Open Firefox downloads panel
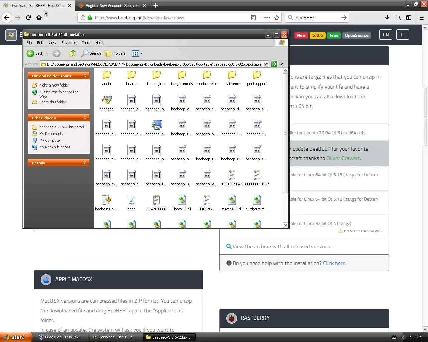 [387, 18]
